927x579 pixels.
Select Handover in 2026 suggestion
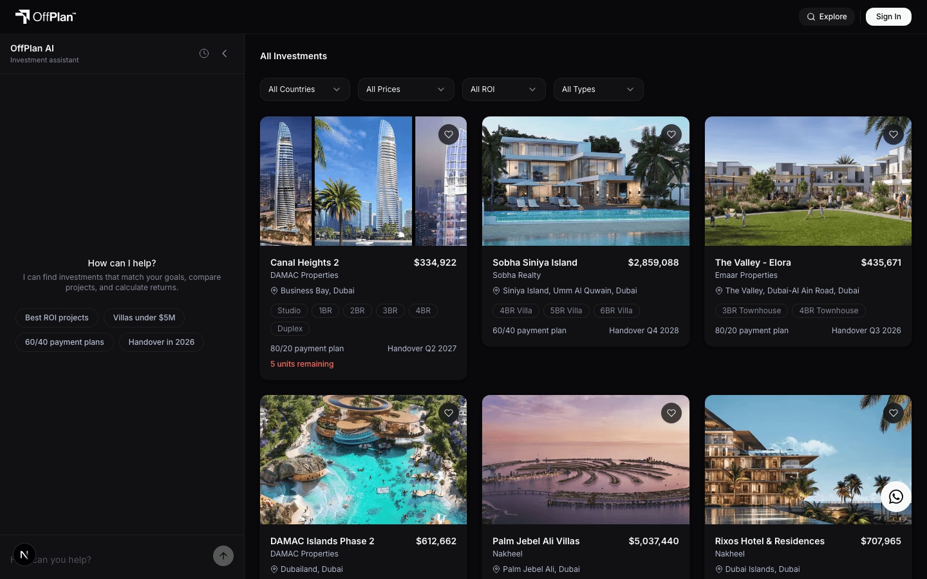[x=162, y=342]
